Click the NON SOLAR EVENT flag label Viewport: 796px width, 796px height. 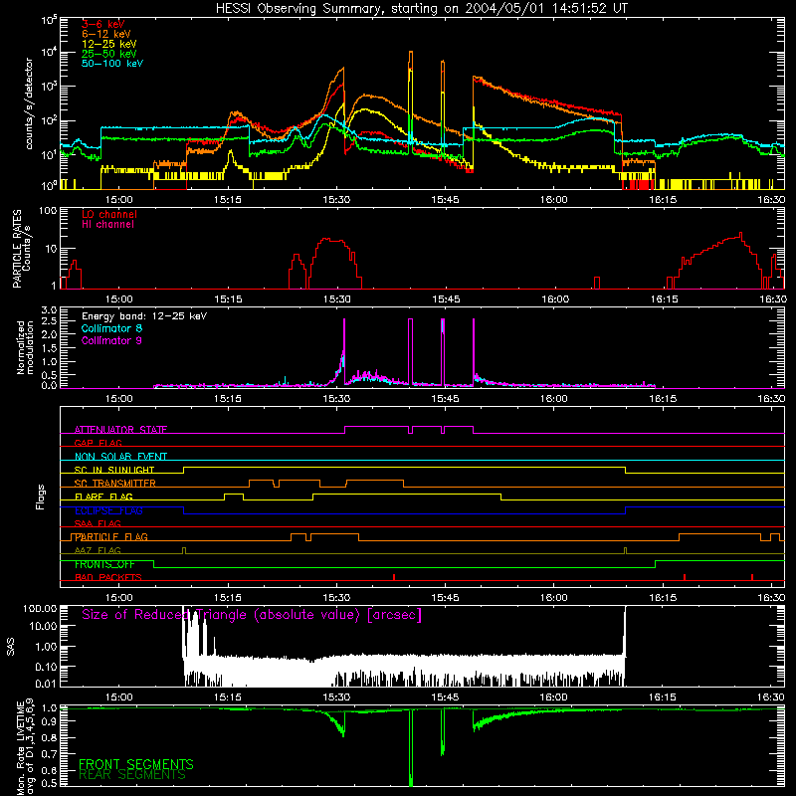(120, 457)
